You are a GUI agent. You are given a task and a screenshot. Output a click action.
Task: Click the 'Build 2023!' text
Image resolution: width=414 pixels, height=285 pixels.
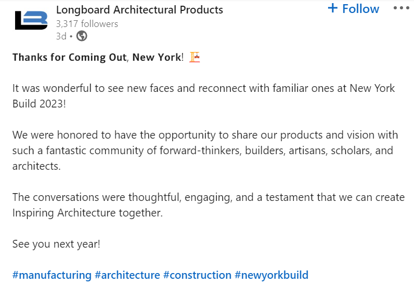[39, 104]
